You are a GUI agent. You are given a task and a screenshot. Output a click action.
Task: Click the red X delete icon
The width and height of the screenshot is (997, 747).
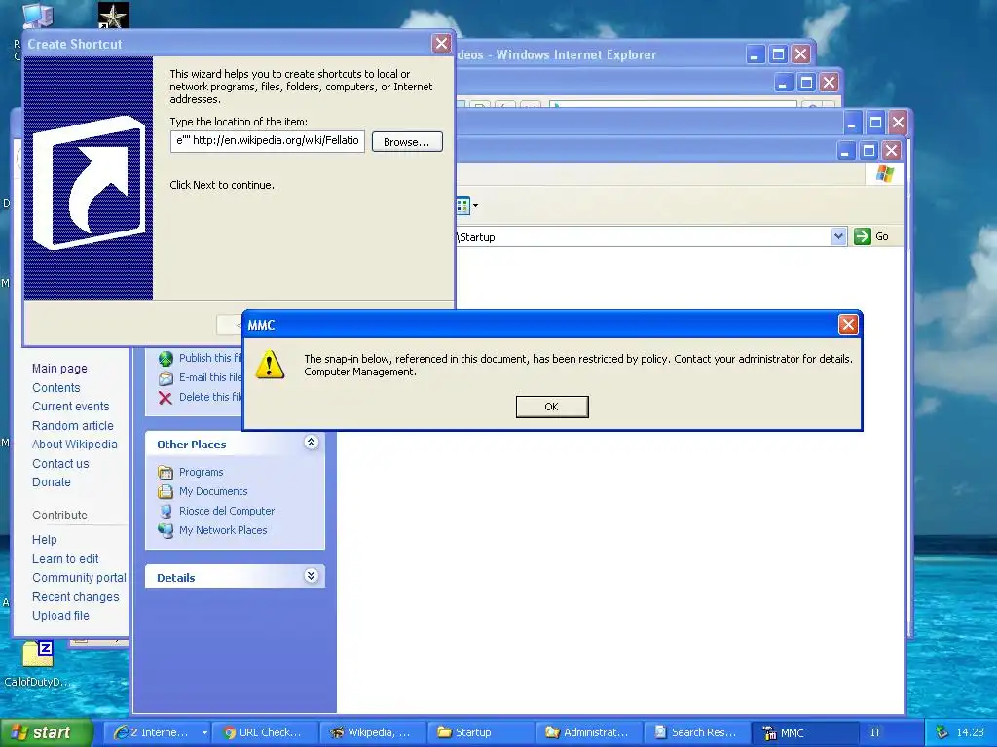(166, 398)
